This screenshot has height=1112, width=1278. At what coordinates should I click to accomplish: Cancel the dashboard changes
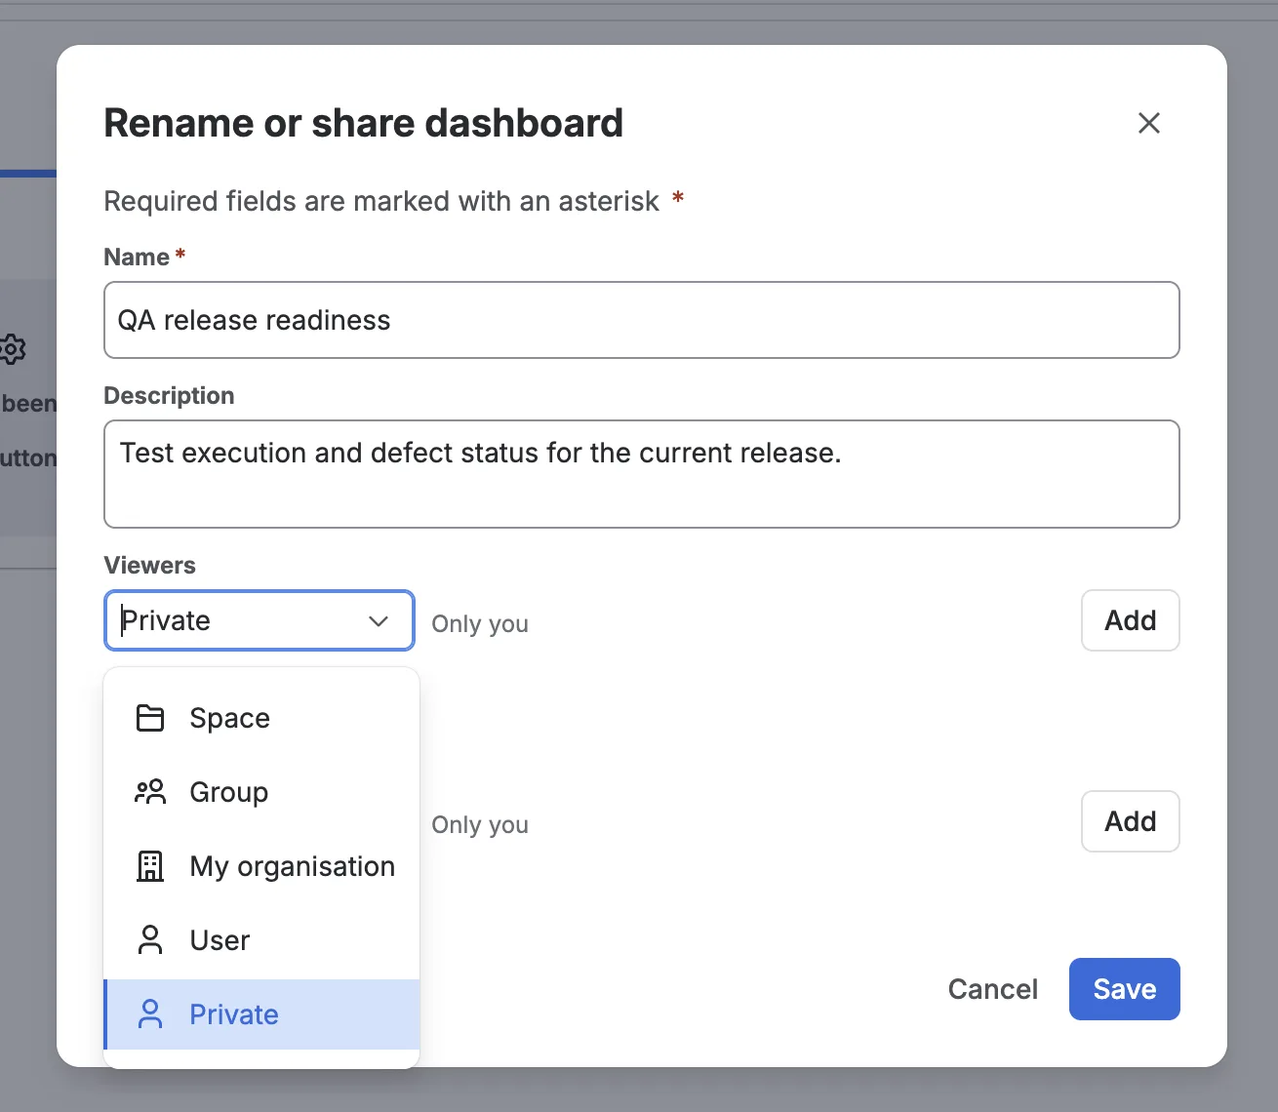992,989
